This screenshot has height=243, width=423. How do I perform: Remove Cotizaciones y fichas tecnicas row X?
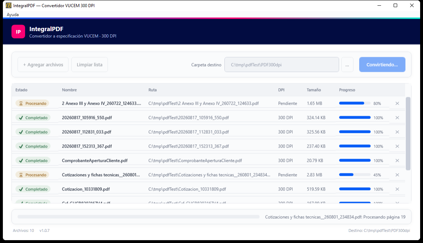point(397,175)
